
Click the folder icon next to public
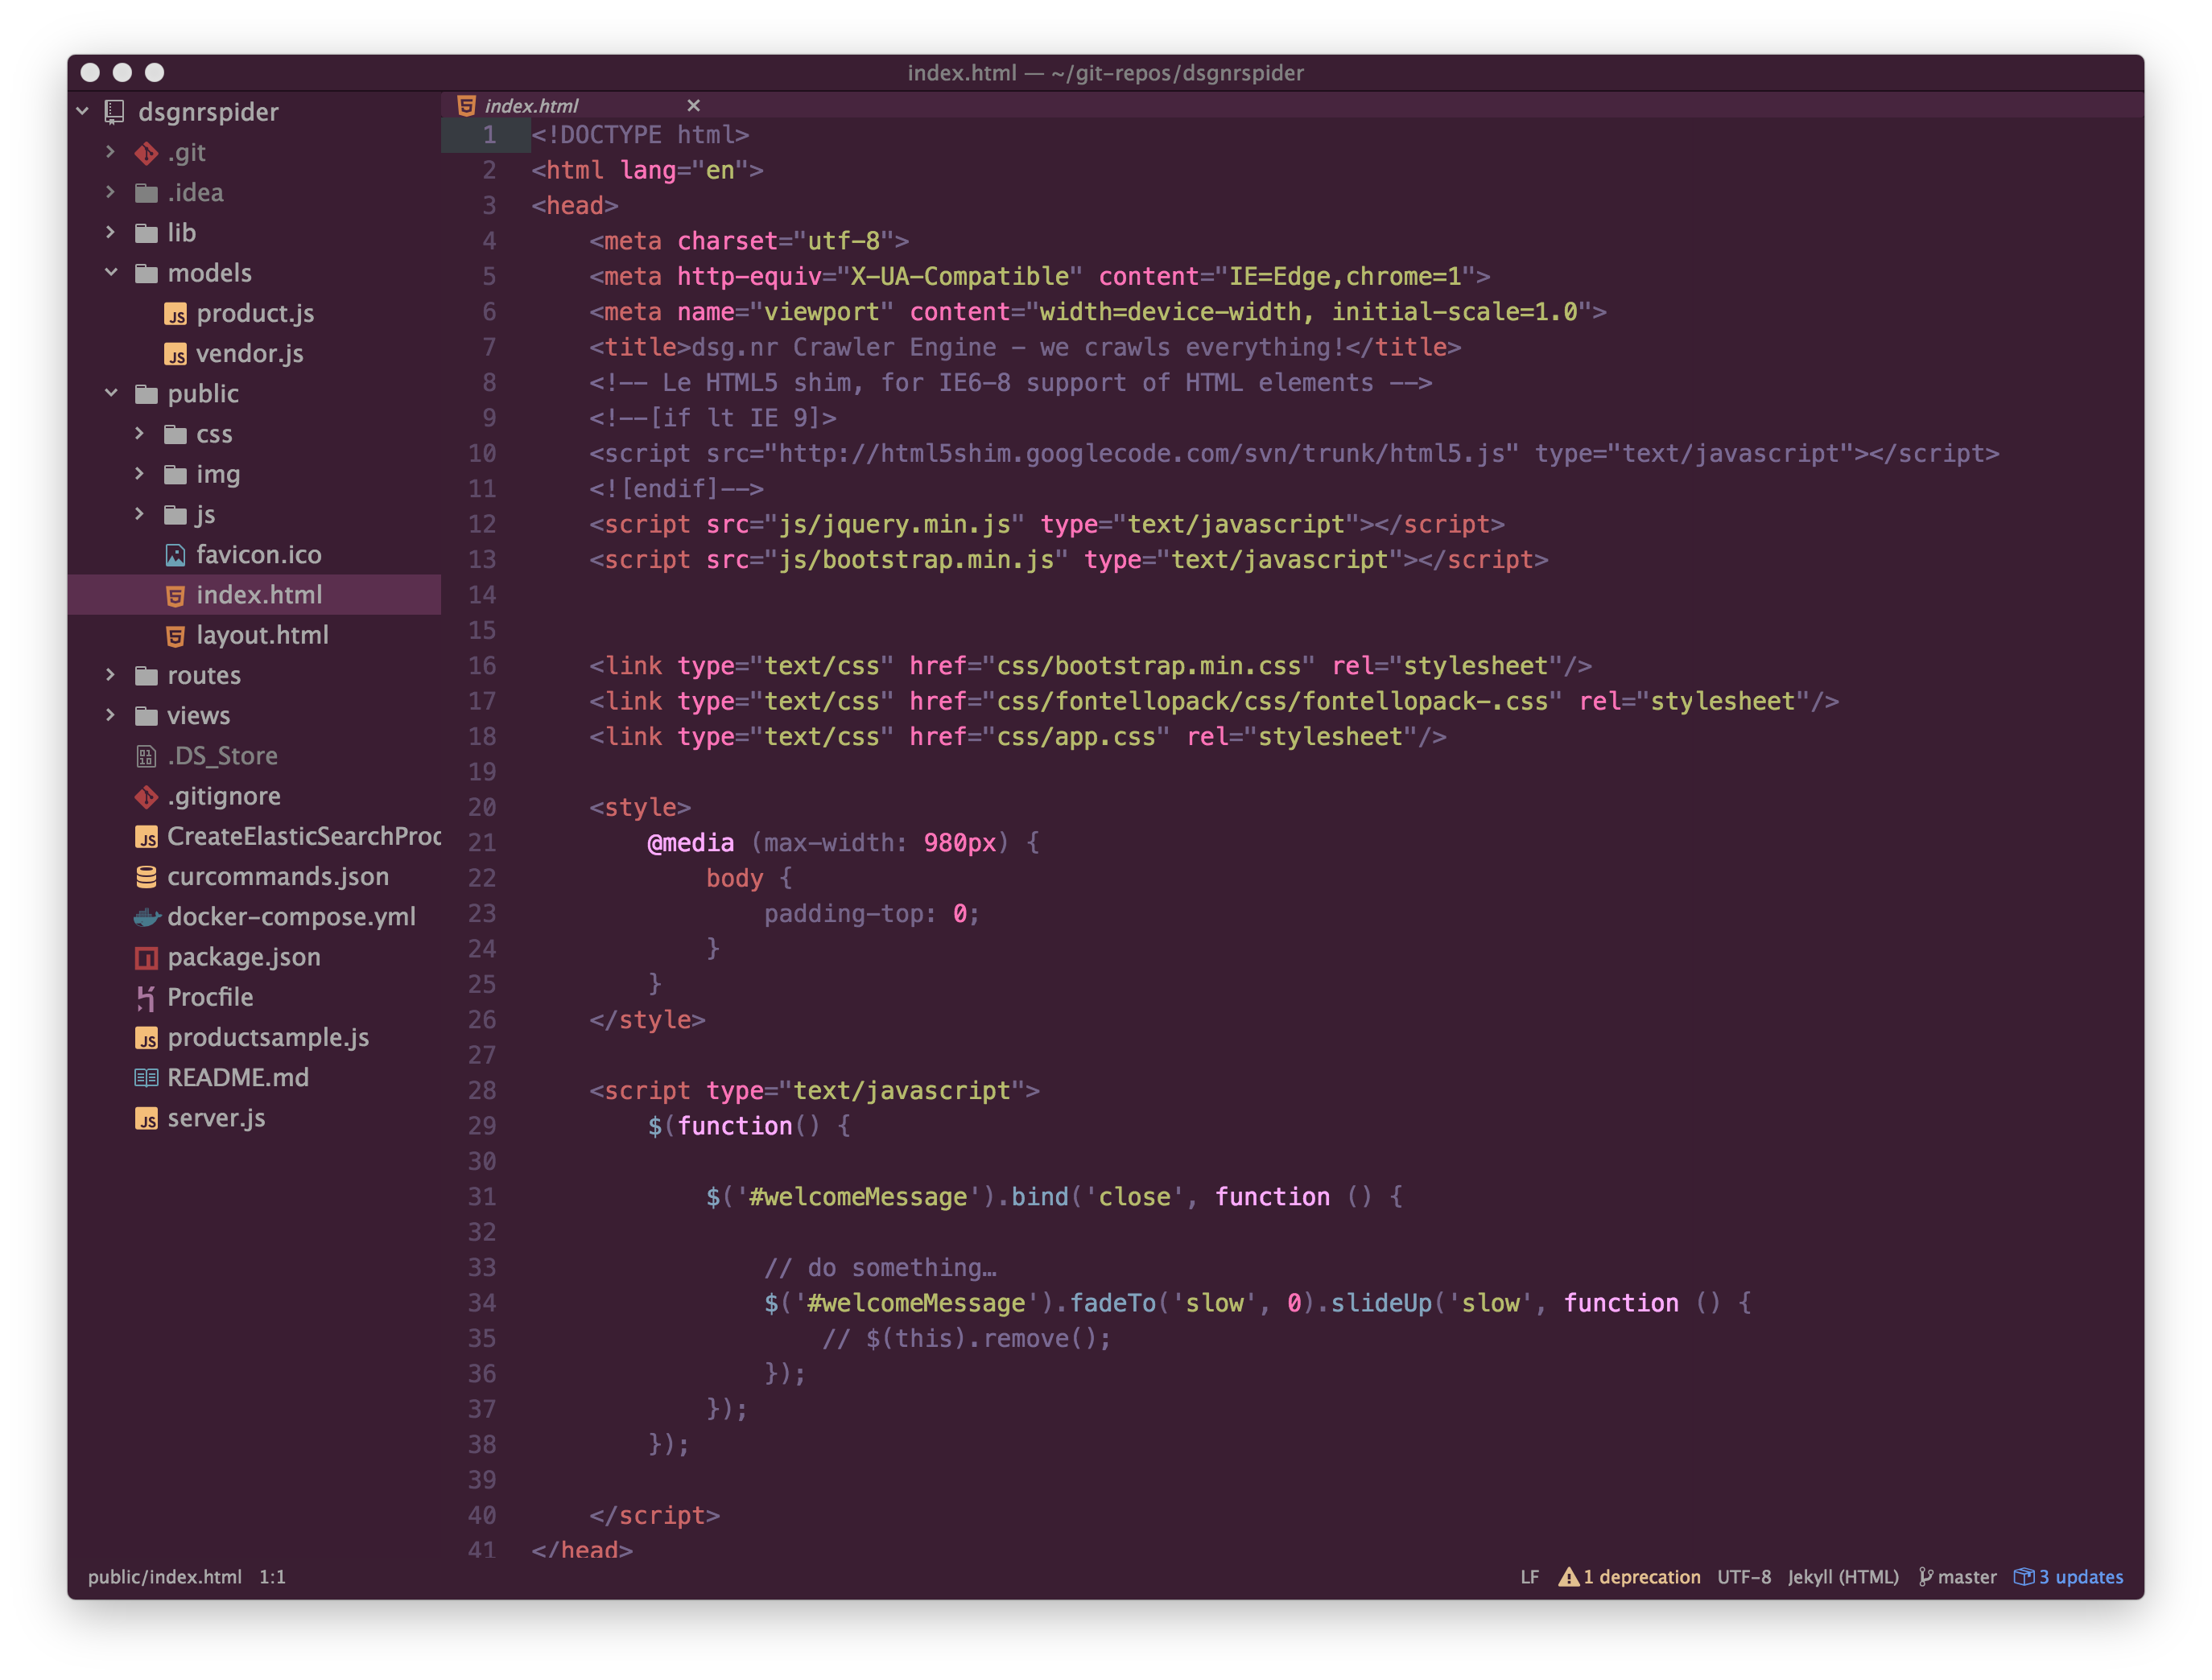[x=146, y=394]
